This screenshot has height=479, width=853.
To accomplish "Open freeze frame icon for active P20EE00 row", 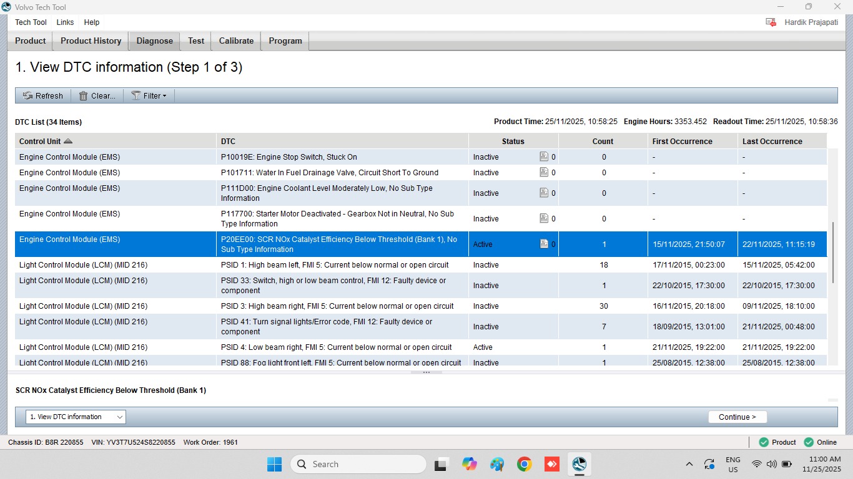I will pos(544,244).
